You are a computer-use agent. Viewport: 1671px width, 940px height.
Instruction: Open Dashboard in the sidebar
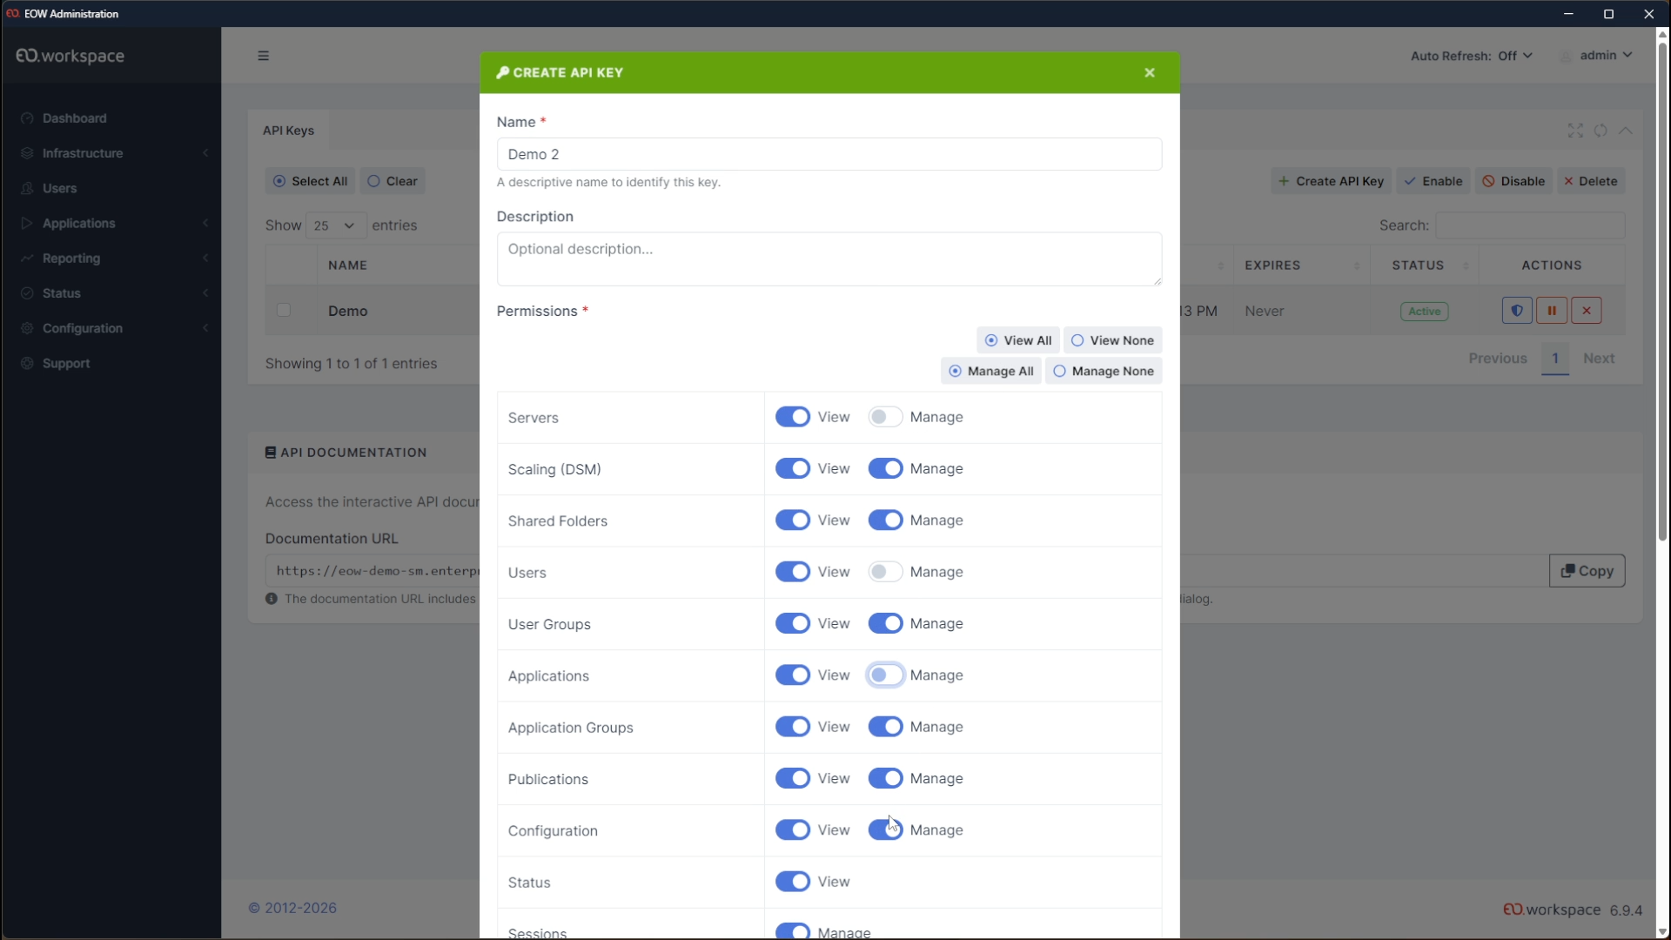click(x=75, y=118)
